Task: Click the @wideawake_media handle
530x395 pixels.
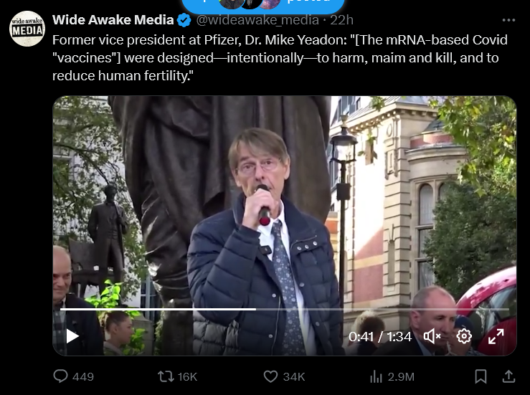Action: tap(257, 20)
